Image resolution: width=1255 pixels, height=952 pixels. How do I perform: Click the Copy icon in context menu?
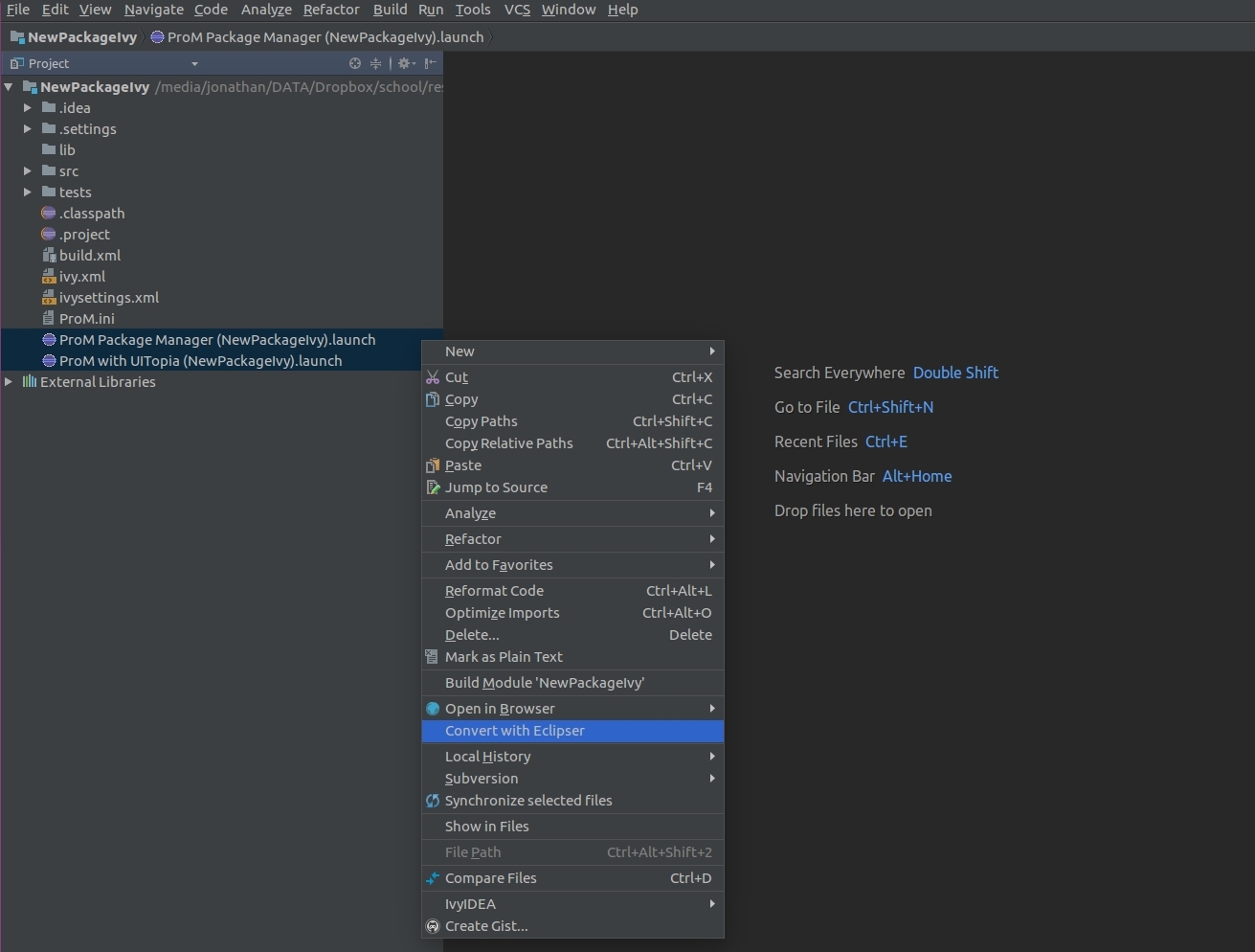click(433, 399)
